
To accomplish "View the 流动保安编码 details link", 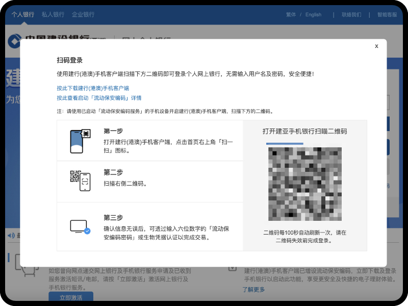I will coord(99,98).
